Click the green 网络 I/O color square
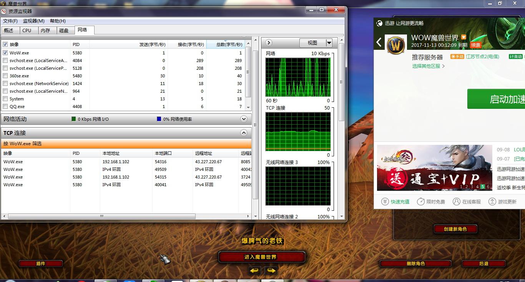Image resolution: width=525 pixels, height=282 pixels. pyautogui.click(x=74, y=119)
